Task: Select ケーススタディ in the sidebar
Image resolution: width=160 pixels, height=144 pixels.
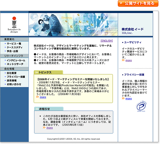Action: click(14, 47)
